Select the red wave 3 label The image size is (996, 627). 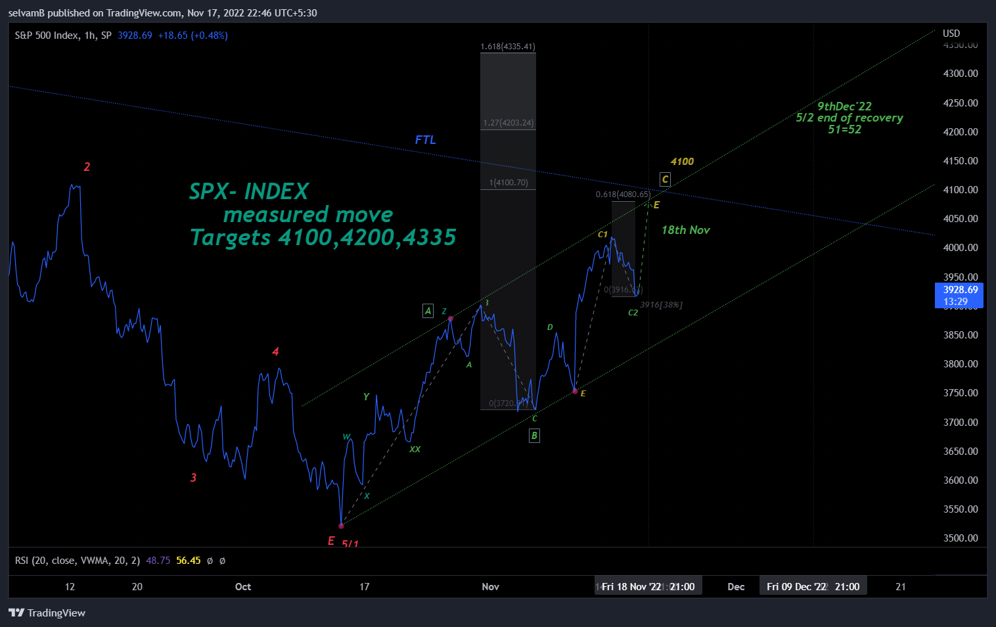tap(193, 478)
